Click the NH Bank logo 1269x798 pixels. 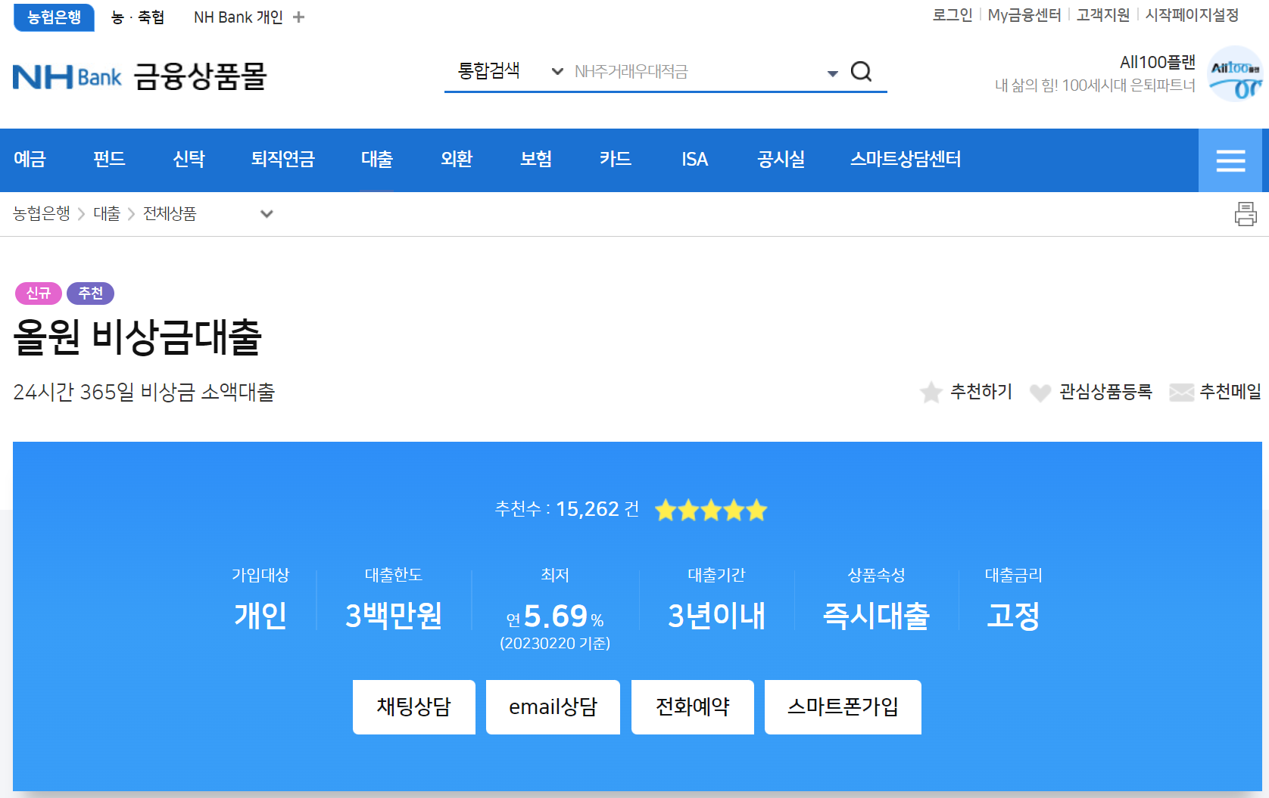click(67, 77)
